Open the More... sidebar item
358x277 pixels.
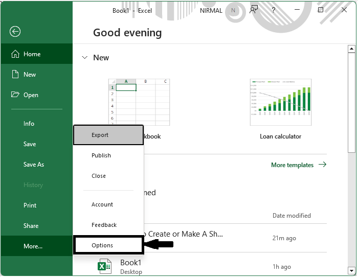pos(36,246)
